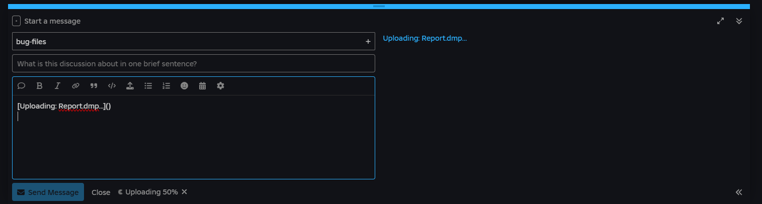Cancel the upload in progress

(184, 192)
